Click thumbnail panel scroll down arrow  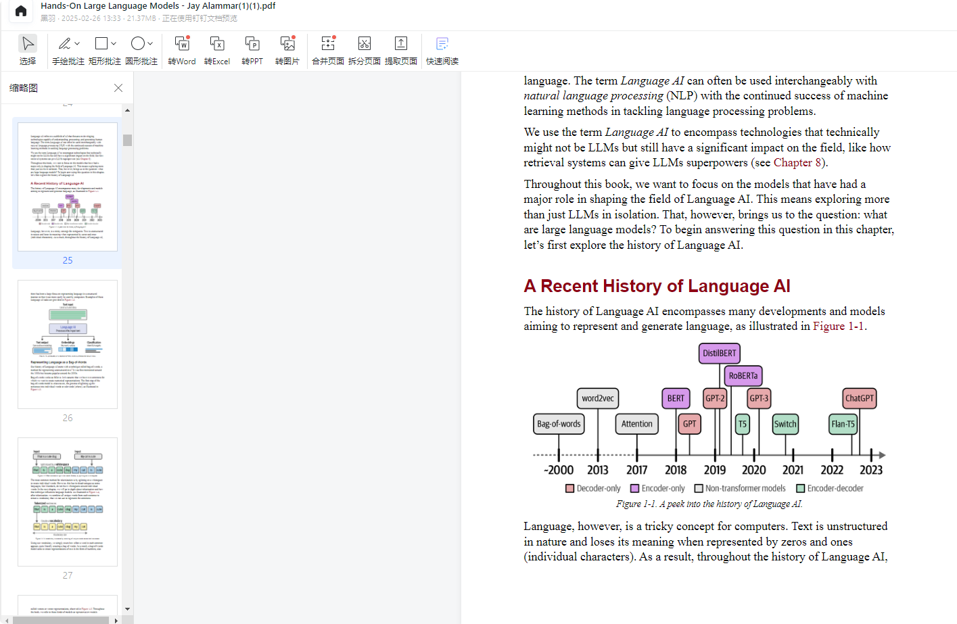click(127, 609)
